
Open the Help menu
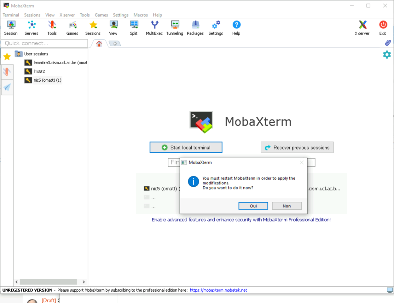tap(157, 15)
